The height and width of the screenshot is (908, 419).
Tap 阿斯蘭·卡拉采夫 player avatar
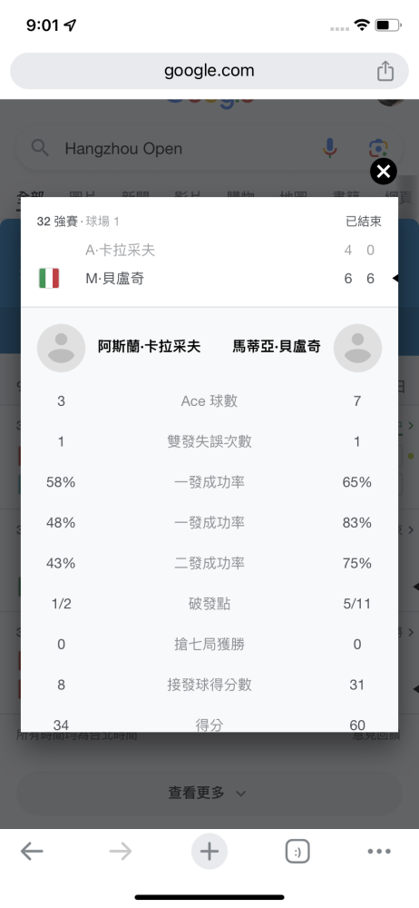(x=61, y=348)
